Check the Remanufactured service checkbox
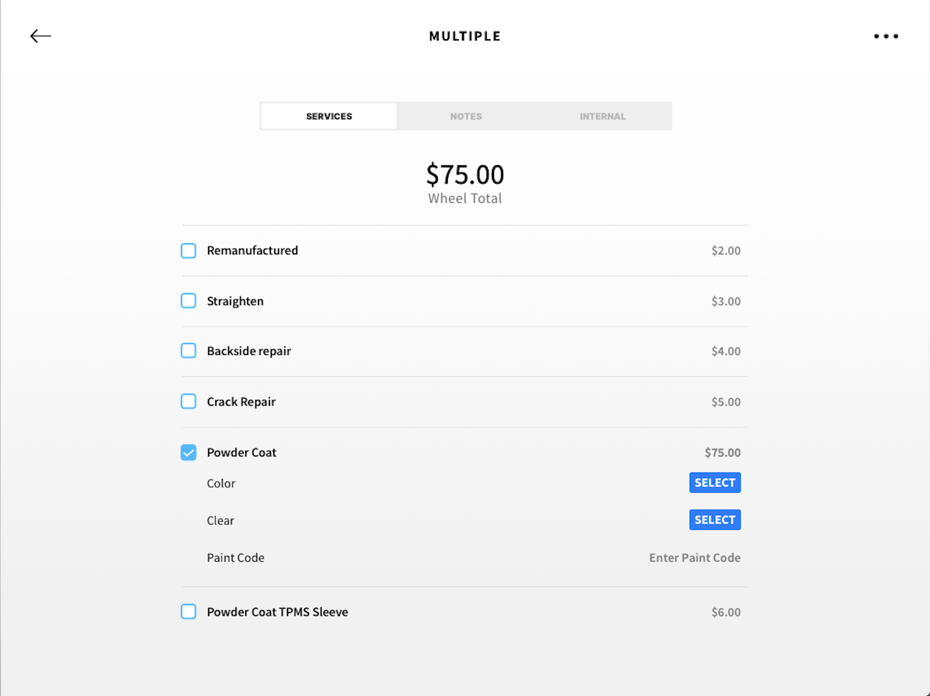 188,250
